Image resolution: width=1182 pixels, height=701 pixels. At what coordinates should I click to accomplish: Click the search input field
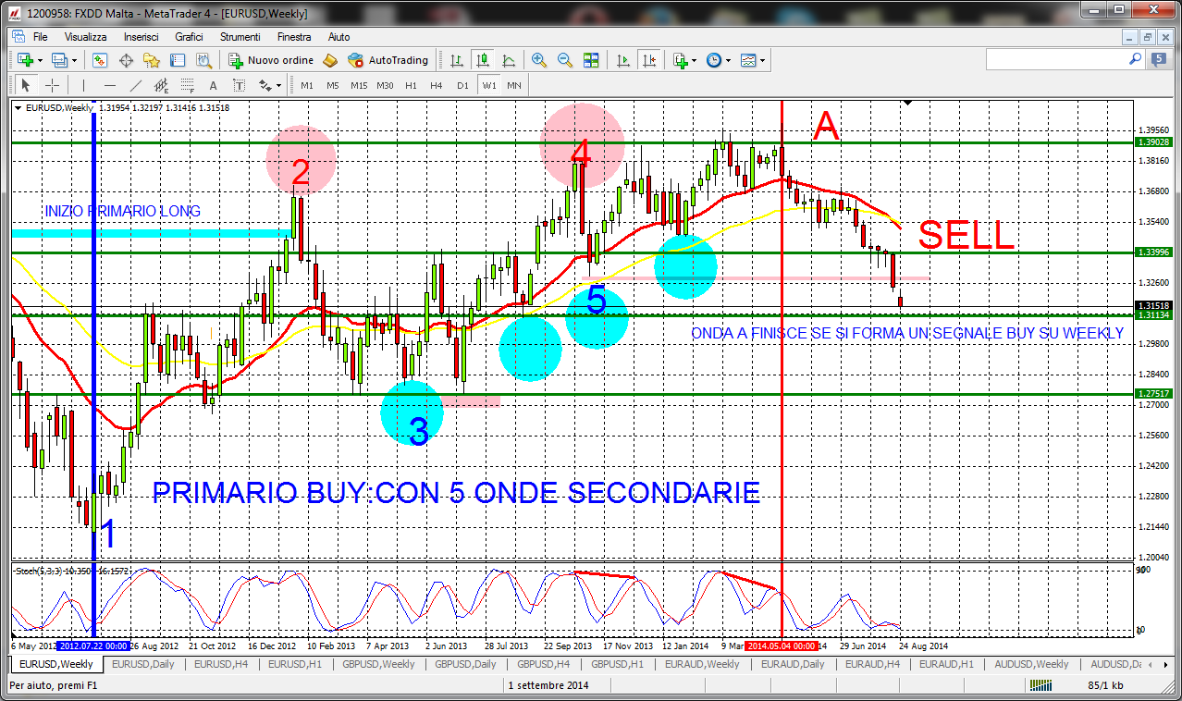pyautogui.click(x=1055, y=59)
